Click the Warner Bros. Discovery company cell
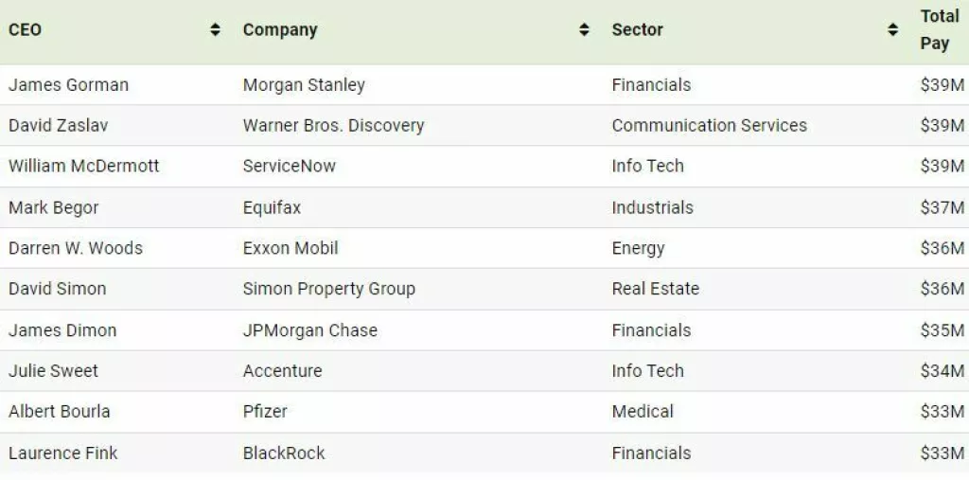The height and width of the screenshot is (480, 969). tap(333, 126)
